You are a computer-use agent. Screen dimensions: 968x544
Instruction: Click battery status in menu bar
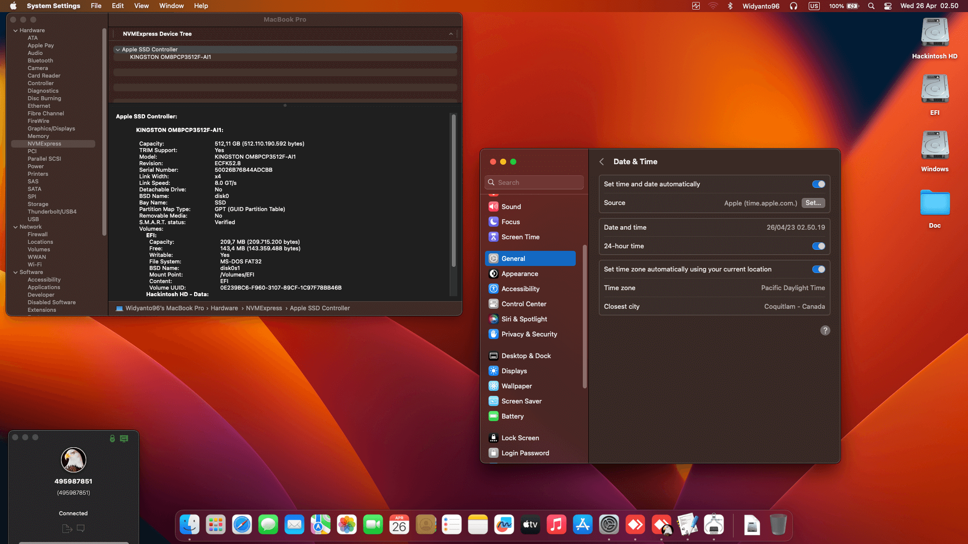(843, 6)
